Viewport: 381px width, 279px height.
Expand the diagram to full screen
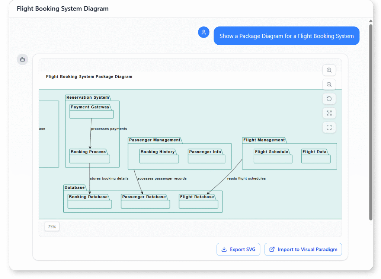coord(329,113)
